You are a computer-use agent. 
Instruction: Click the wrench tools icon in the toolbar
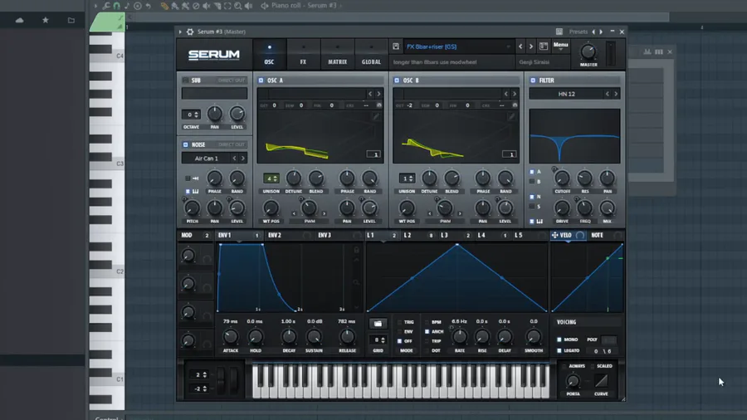point(106,6)
